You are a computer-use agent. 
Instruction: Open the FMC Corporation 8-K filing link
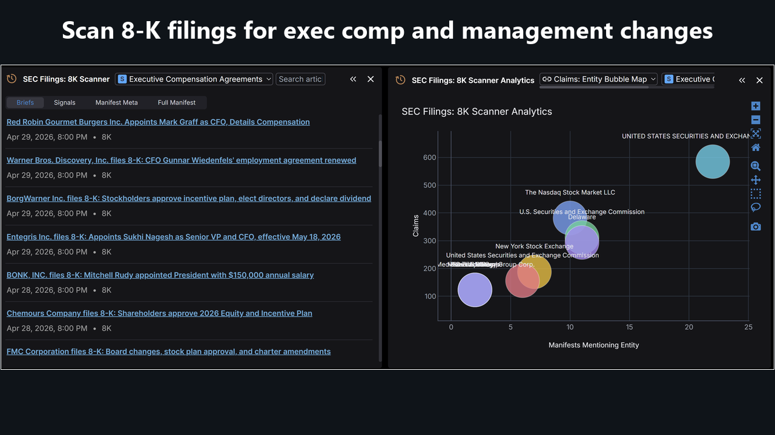[x=169, y=352]
